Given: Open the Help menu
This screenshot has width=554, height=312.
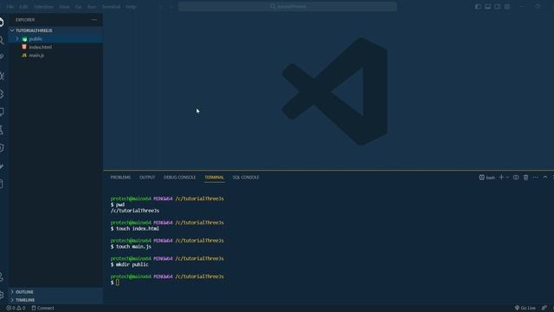Looking at the screenshot, I should click(131, 7).
